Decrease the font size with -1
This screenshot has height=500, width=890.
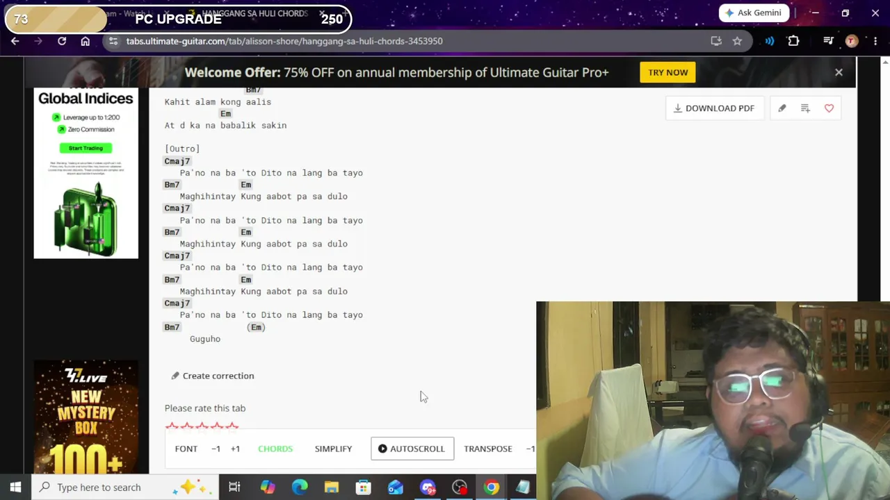click(x=216, y=449)
